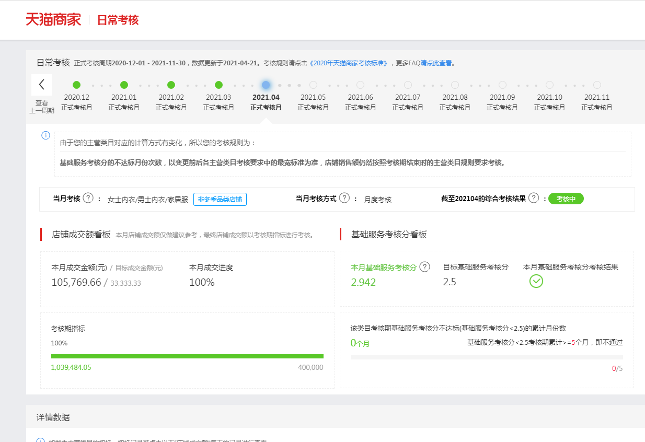Click the help icon beside 本月基础服务考核分

tap(425, 267)
